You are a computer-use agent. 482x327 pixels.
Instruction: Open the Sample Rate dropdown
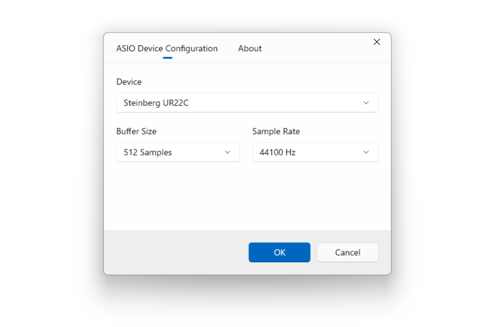(315, 152)
